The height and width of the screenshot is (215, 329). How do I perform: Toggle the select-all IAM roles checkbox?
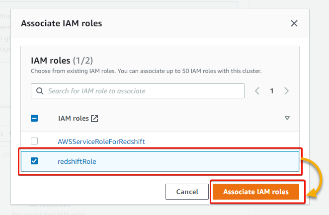point(34,118)
